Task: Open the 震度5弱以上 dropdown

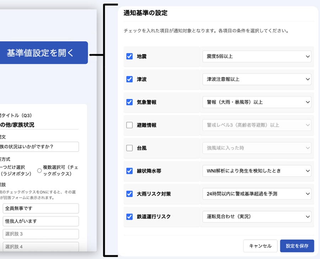Action: pos(257,56)
